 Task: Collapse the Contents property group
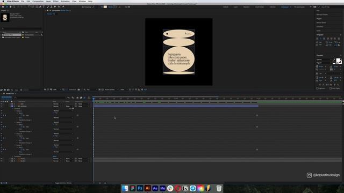(x=12, y=108)
